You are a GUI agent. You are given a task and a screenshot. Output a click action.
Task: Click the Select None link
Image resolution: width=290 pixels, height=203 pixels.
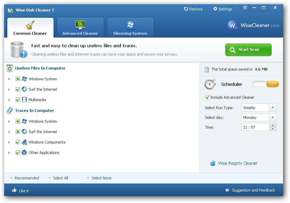coord(101,178)
